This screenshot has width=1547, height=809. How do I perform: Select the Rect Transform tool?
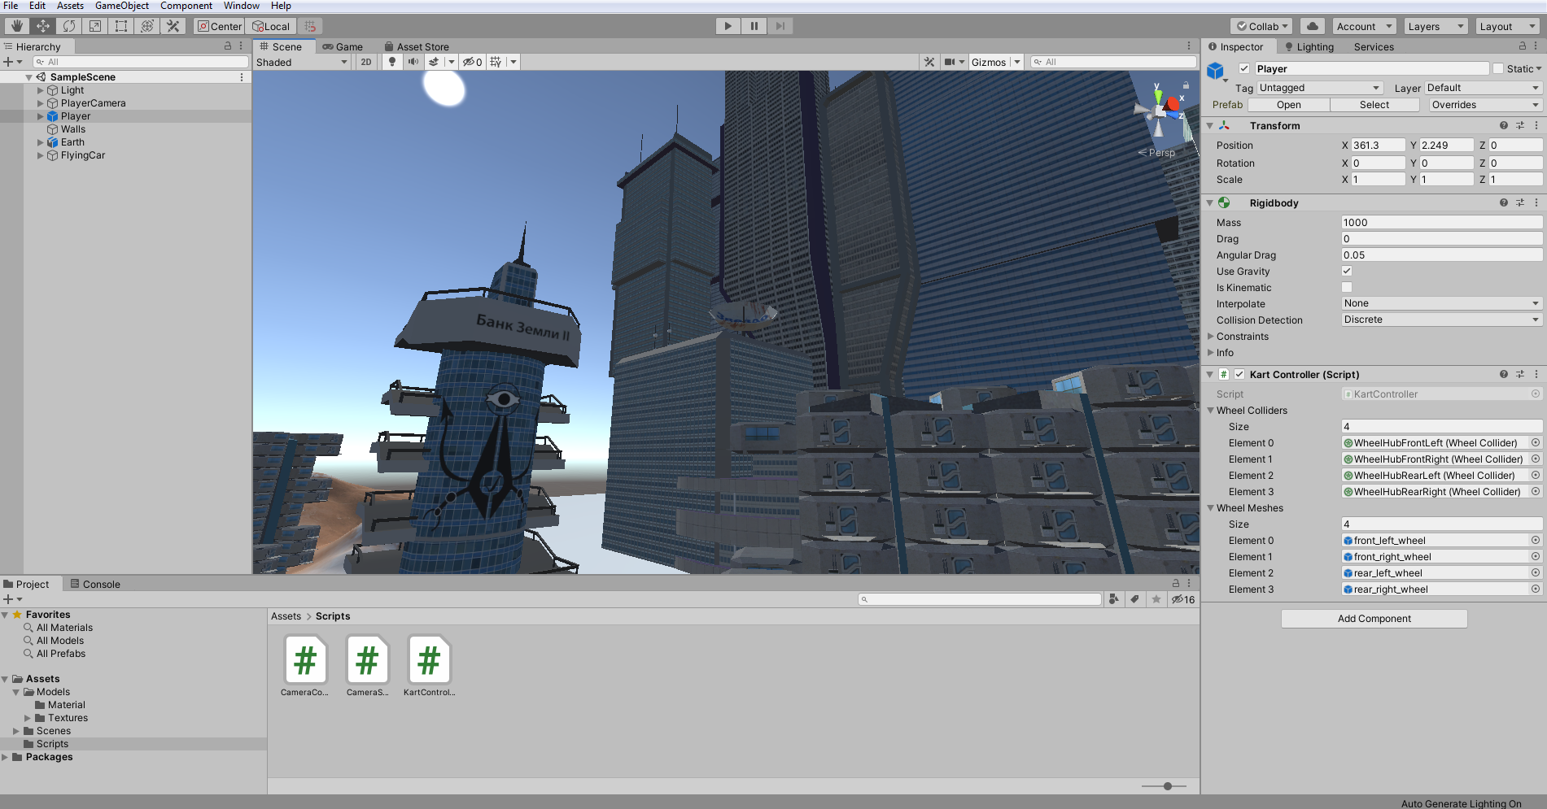(121, 26)
